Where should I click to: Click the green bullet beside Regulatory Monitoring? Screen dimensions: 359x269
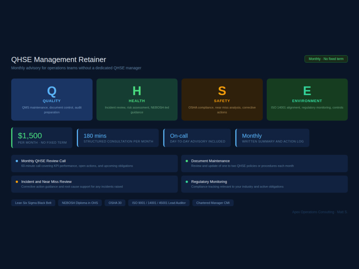[187, 182]
